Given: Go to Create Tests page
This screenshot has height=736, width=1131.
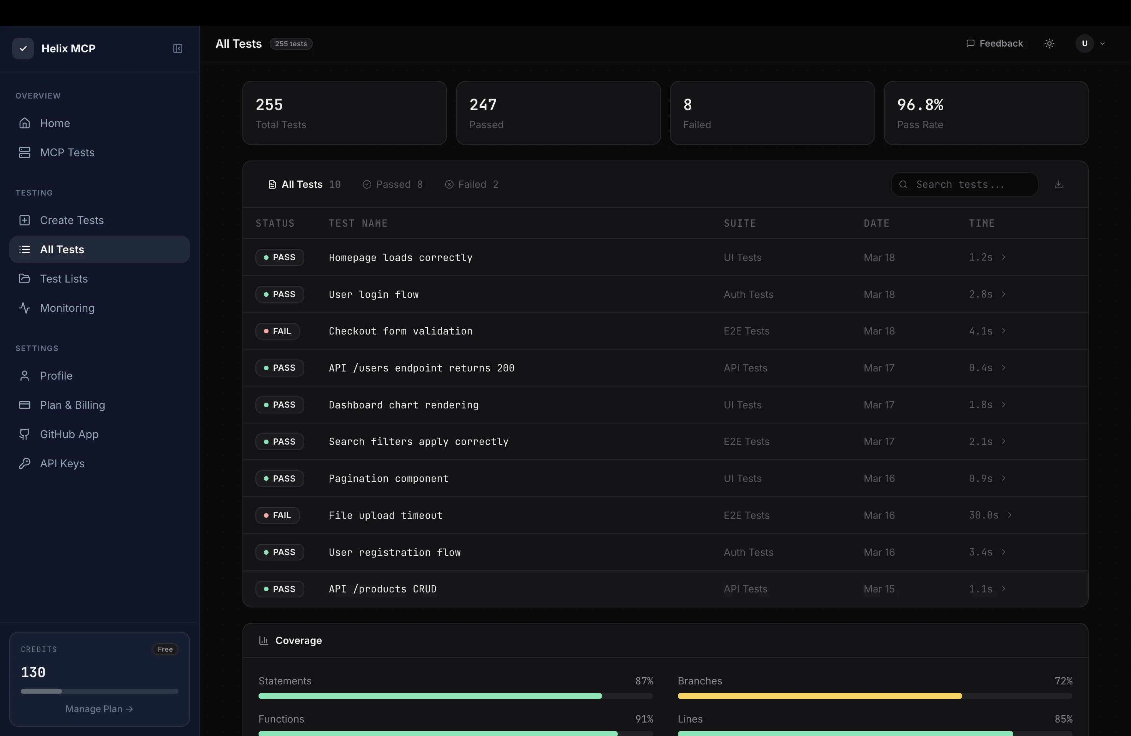Looking at the screenshot, I should click(x=71, y=220).
